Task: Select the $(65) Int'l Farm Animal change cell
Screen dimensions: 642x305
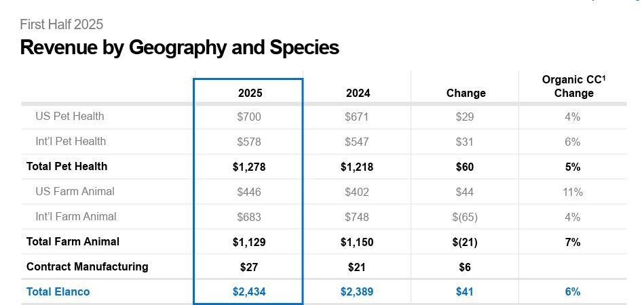Action: click(466, 217)
